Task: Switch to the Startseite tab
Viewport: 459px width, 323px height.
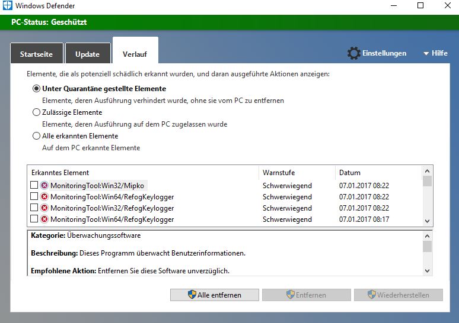Action: pyautogui.click(x=37, y=53)
